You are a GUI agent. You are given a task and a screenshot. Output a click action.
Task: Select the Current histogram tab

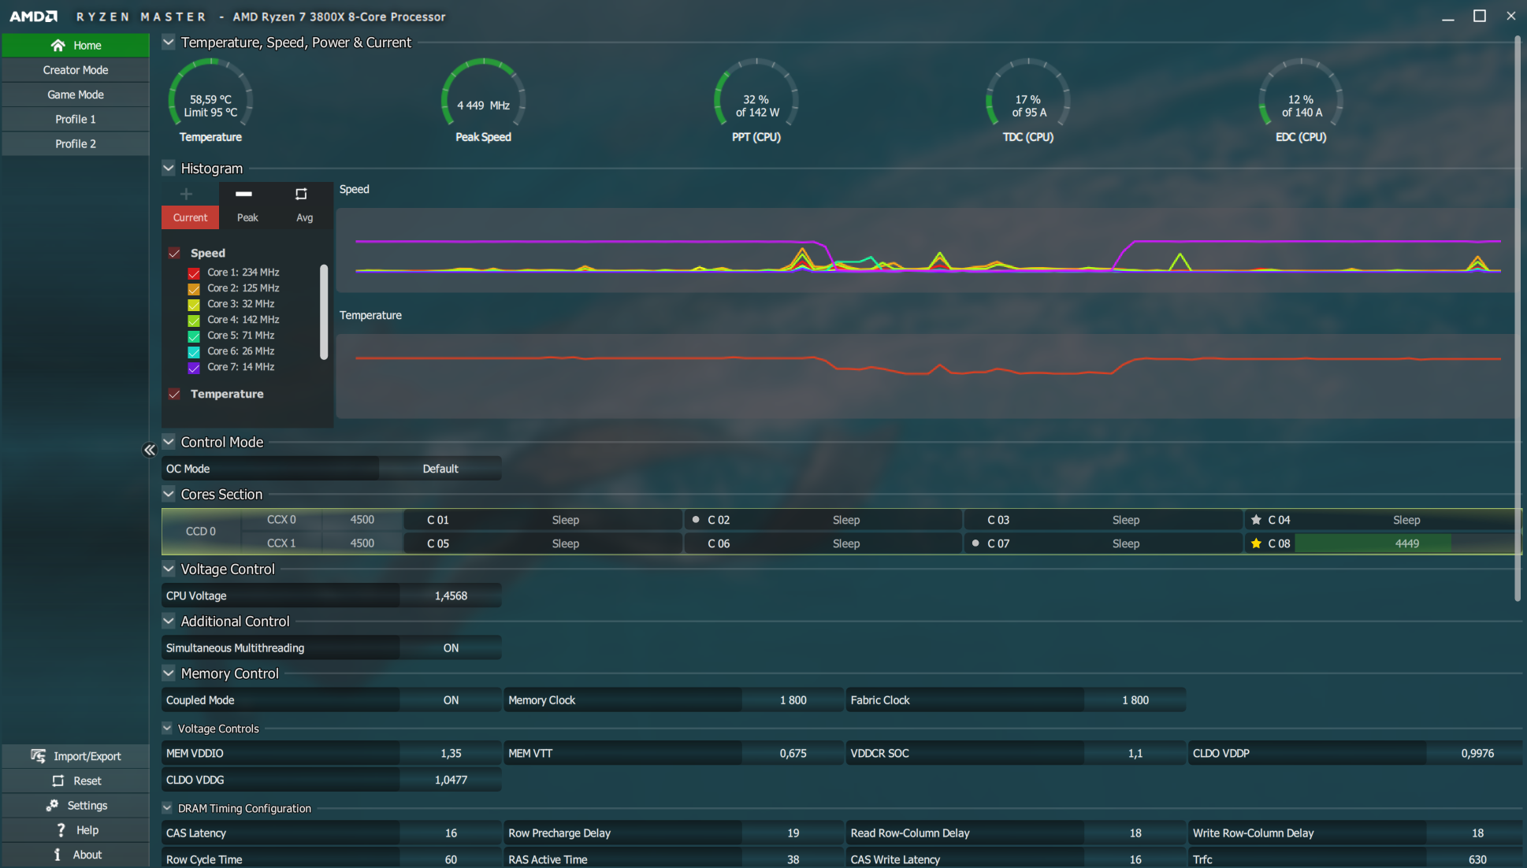(190, 217)
